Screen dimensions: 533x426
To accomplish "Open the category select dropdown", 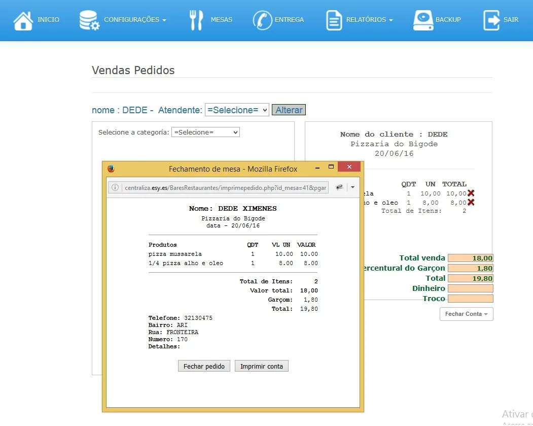I will [205, 132].
